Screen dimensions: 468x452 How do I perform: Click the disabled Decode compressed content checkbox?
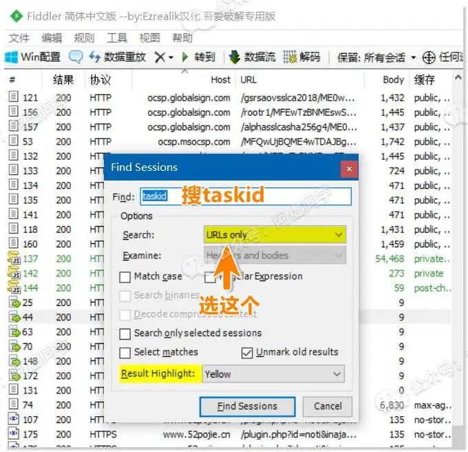pyautogui.click(x=125, y=315)
